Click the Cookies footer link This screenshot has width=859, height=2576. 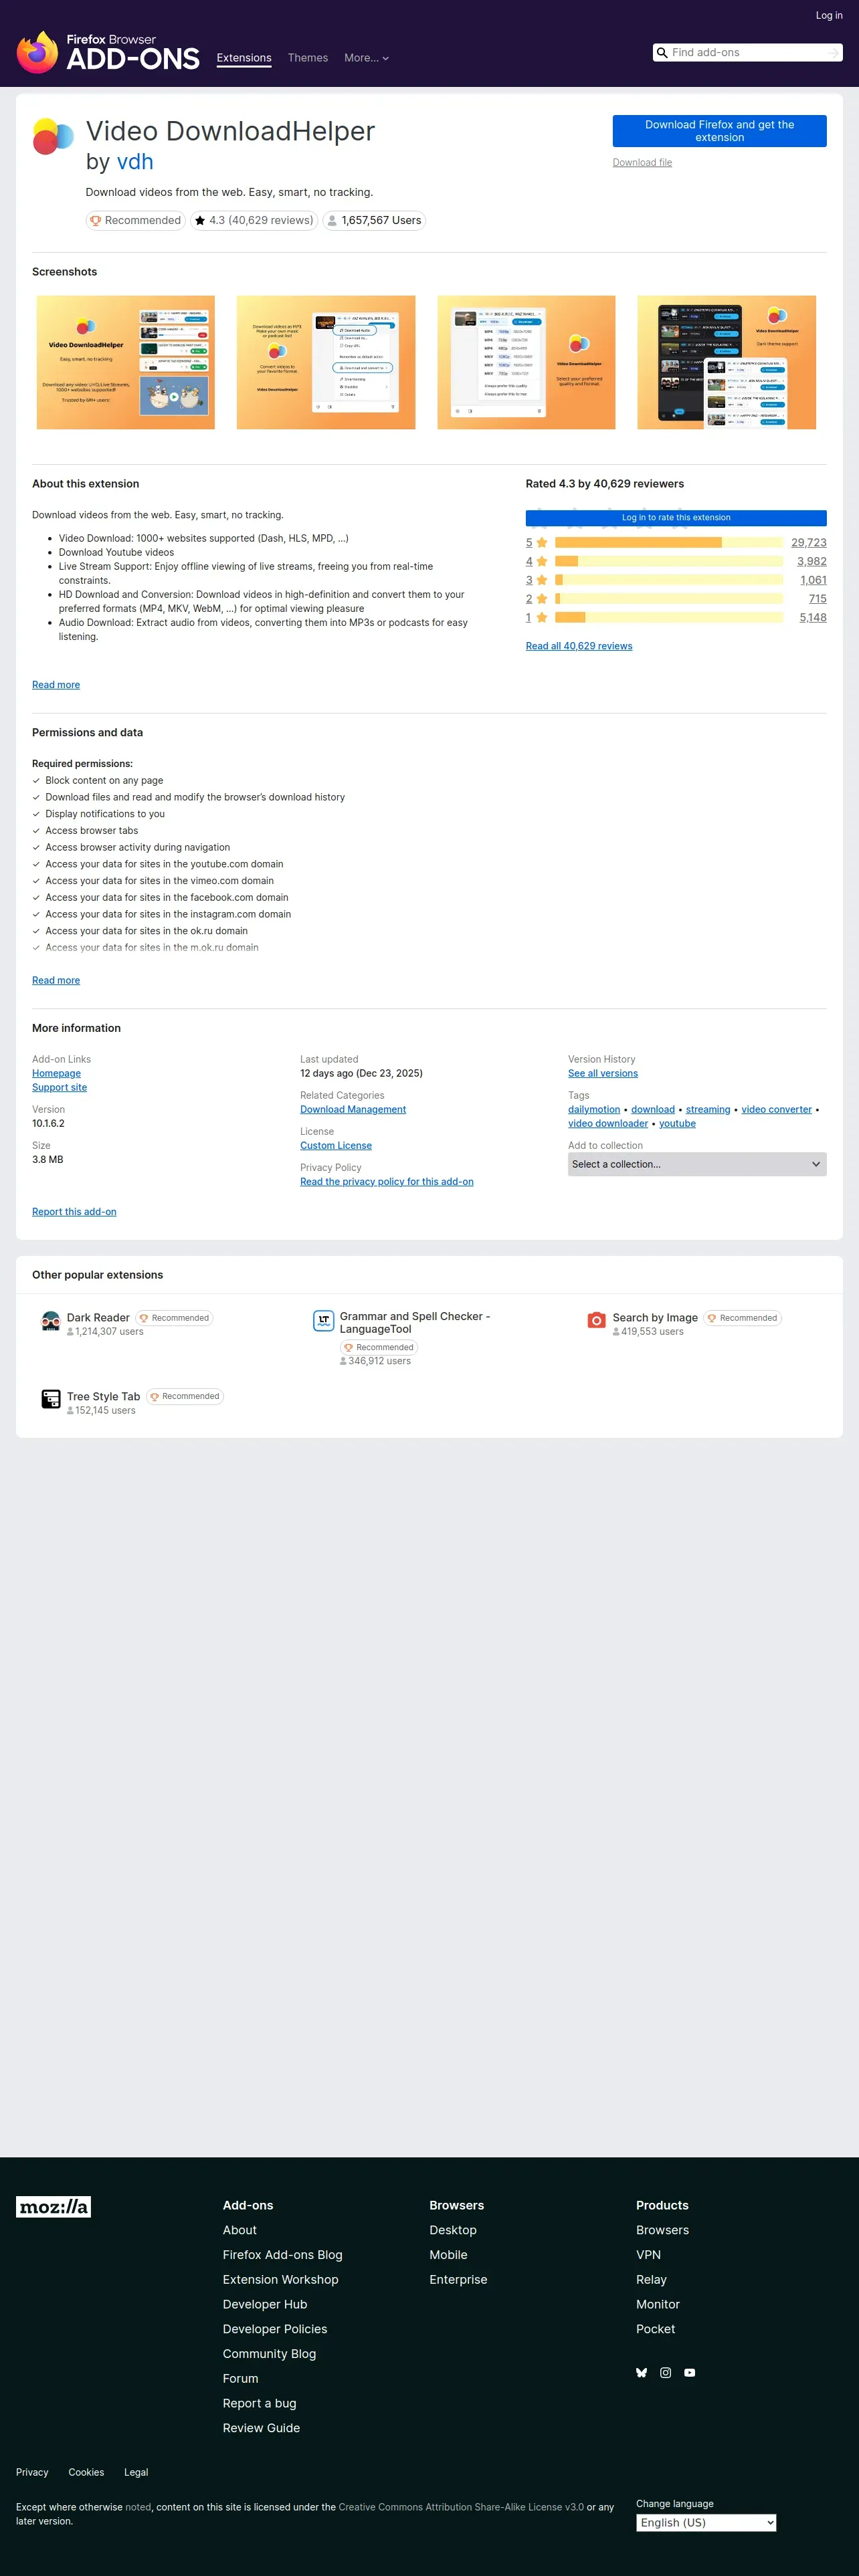point(86,2473)
